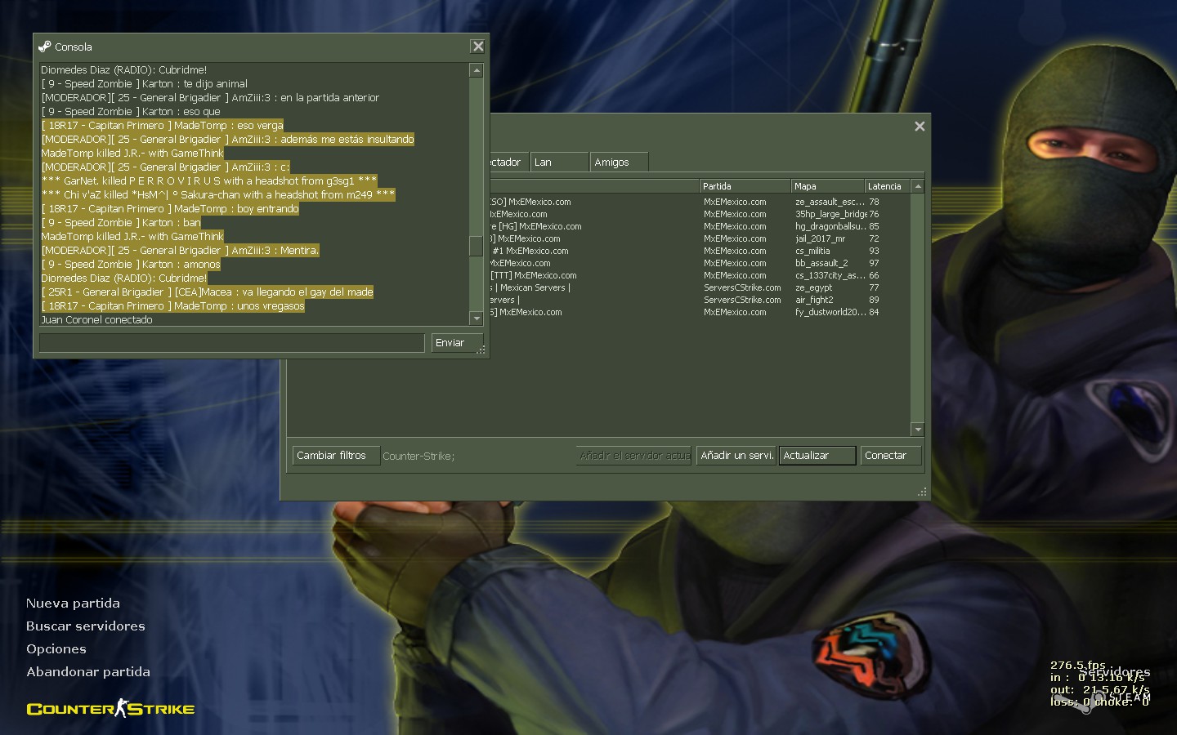Select the cs_1337city_as server row
Viewport: 1177px width, 735px height.
click(700, 275)
